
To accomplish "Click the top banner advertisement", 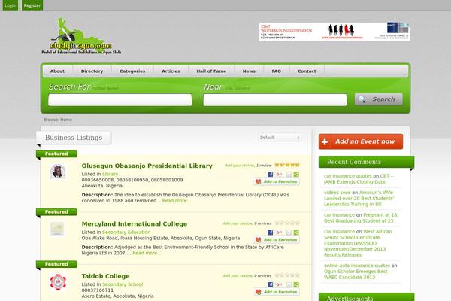I will (x=334, y=32).
